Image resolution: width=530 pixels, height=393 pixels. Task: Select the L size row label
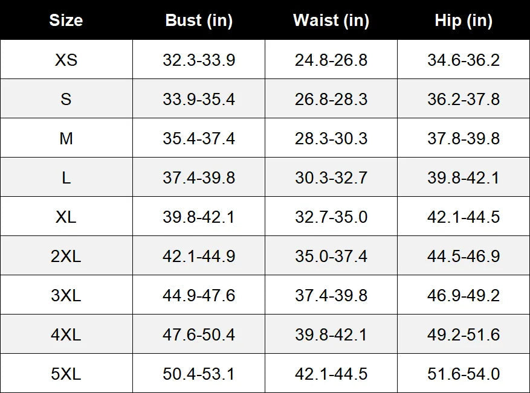pos(66,177)
